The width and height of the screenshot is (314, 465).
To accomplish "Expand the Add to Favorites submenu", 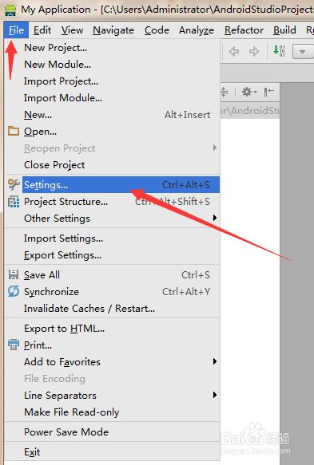I will click(x=215, y=361).
